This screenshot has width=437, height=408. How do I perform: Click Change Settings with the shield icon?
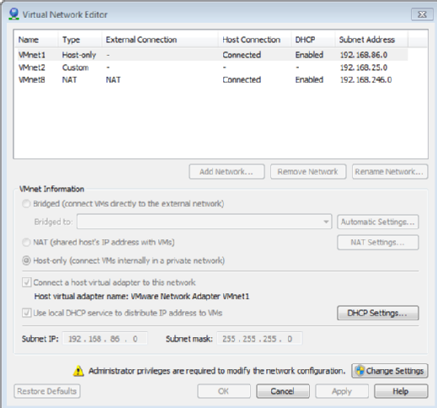tap(390, 371)
